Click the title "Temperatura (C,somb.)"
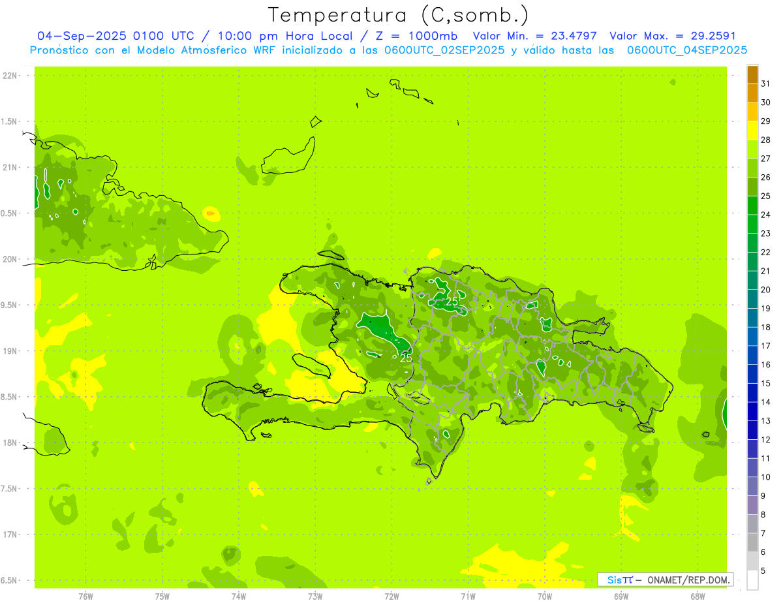This screenshot has height=605, width=783. pos(399,15)
